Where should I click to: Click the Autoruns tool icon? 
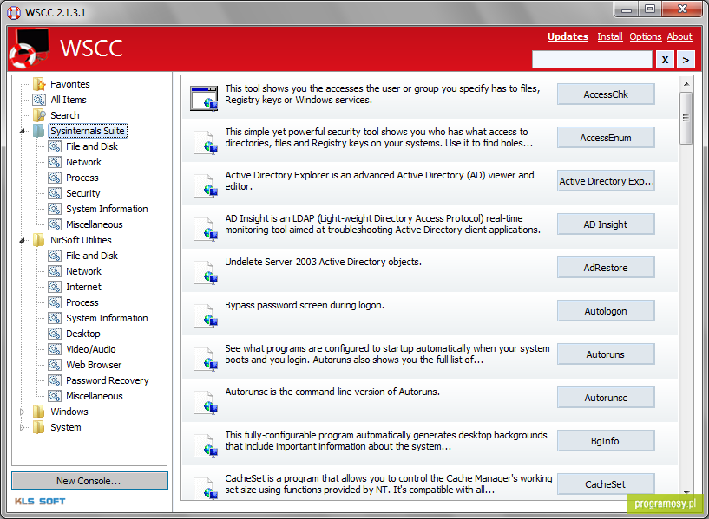point(206,358)
